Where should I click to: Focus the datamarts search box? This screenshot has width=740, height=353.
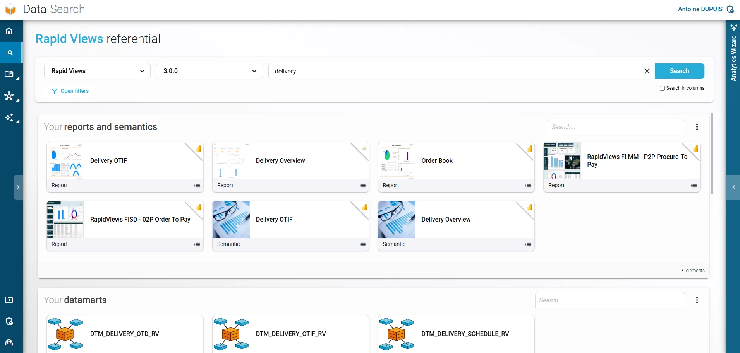610,300
